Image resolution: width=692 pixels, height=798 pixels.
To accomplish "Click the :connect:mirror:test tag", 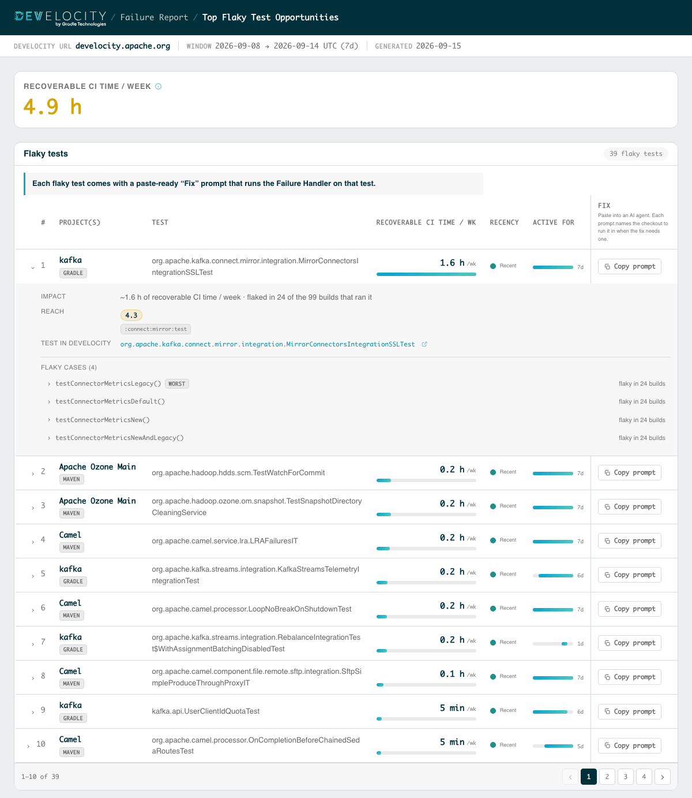I will 156,329.
